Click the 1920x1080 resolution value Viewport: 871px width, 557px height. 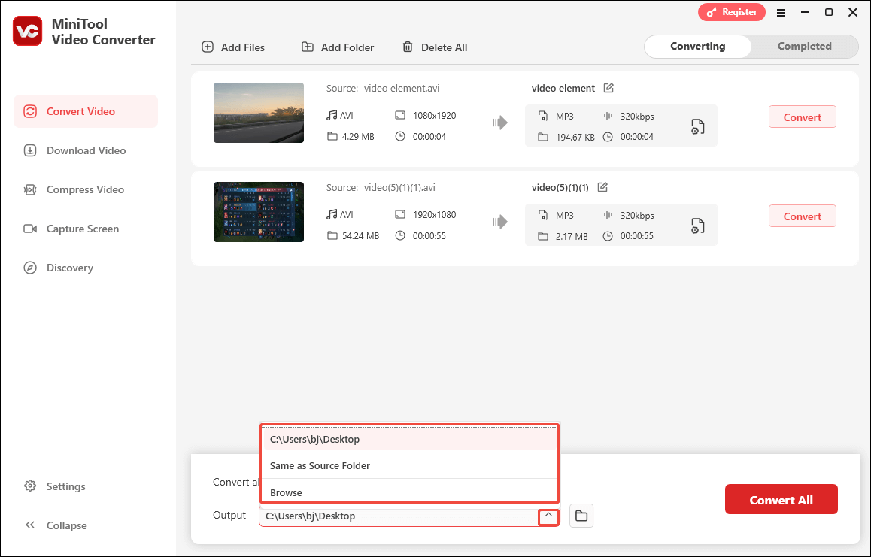(435, 214)
